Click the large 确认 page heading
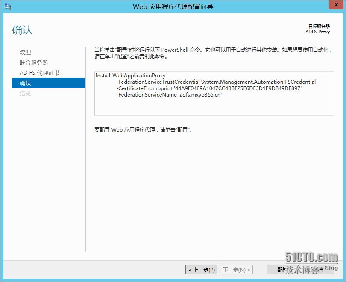The image size is (346, 282). [x=22, y=30]
